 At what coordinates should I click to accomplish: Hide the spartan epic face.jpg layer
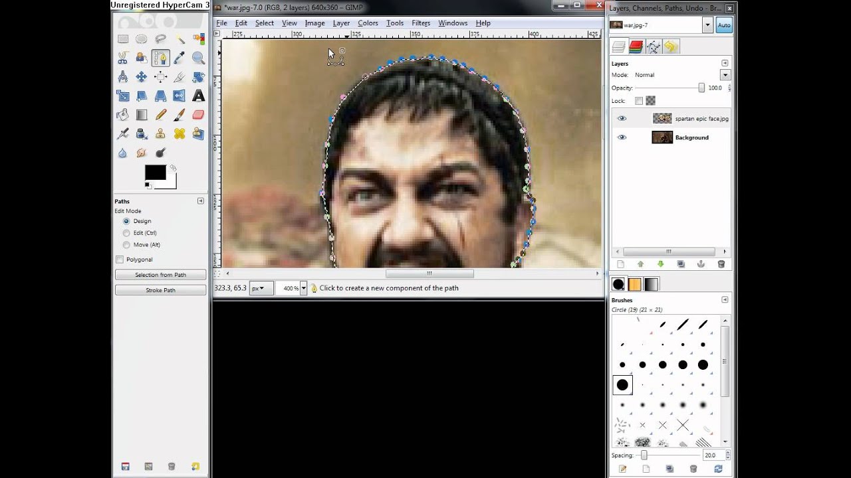point(622,119)
